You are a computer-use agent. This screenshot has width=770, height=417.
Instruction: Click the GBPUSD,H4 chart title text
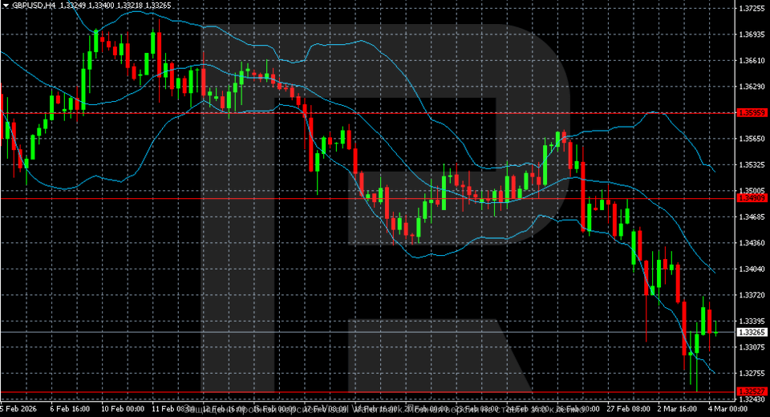38,5
